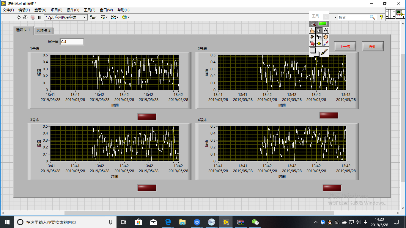Image resolution: width=406 pixels, height=228 pixels.
Task: Select the Operate Value hand tool
Action: point(312,30)
